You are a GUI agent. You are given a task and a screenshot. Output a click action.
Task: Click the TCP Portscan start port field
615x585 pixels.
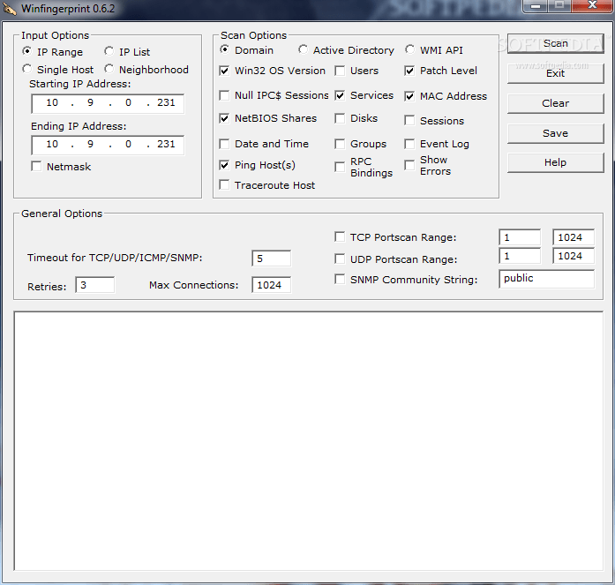[x=520, y=237]
